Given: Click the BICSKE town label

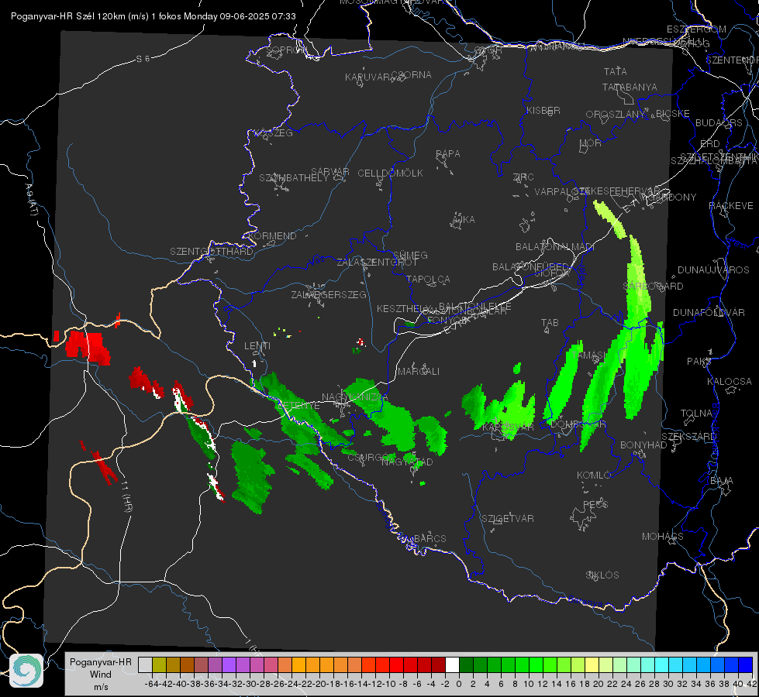Looking at the screenshot, I should pos(673,114).
